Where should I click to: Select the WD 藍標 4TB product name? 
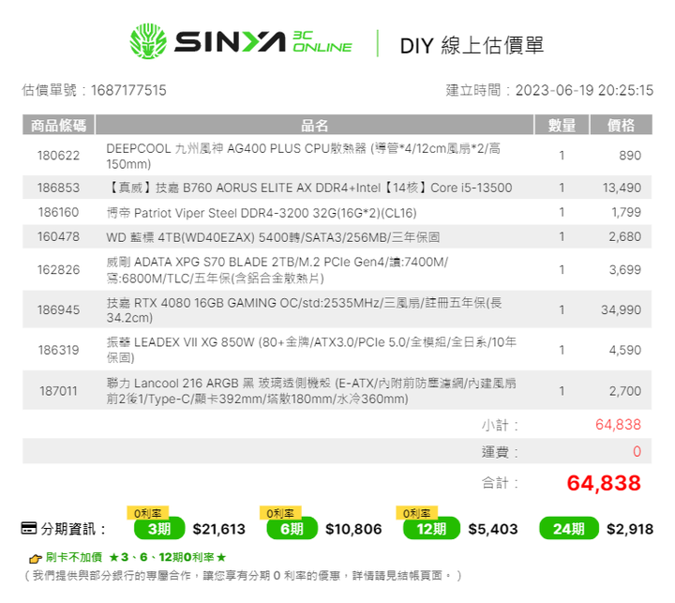point(273,237)
